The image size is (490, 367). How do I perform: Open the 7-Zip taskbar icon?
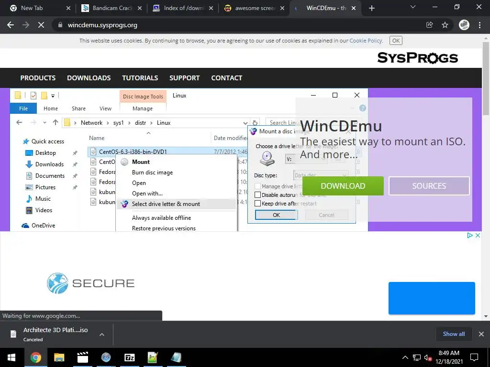(129, 357)
